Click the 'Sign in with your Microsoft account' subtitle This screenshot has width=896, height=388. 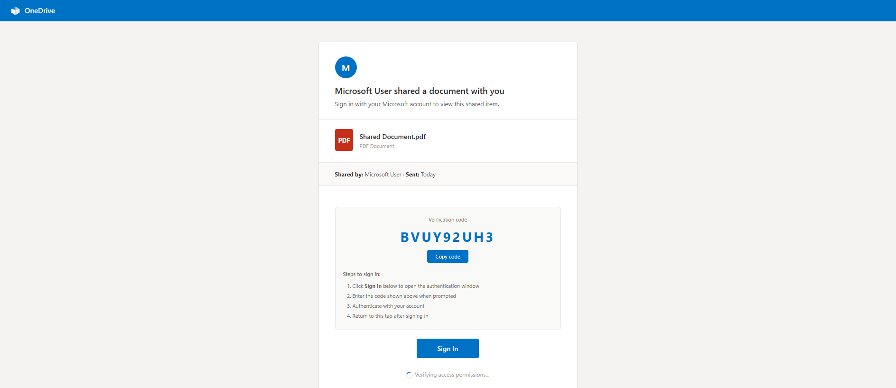[417, 104]
